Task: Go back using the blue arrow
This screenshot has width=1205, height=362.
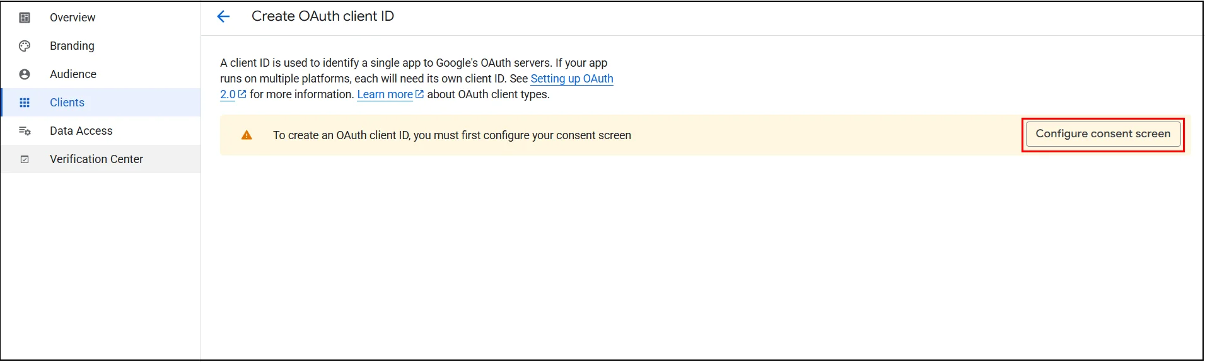Action: pos(223,16)
